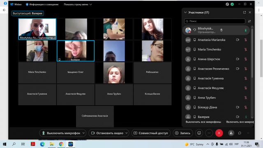The height and width of the screenshot is (148, 263).
Task: Click Білокур Діана camera icon
Action: point(238,107)
